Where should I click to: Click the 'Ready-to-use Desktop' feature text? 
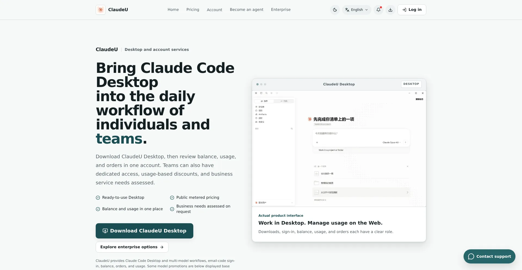pyautogui.click(x=123, y=198)
